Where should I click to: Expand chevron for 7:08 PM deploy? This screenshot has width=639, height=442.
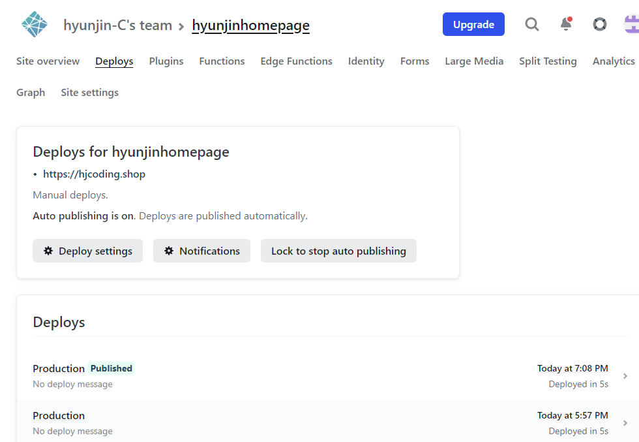pyautogui.click(x=625, y=376)
